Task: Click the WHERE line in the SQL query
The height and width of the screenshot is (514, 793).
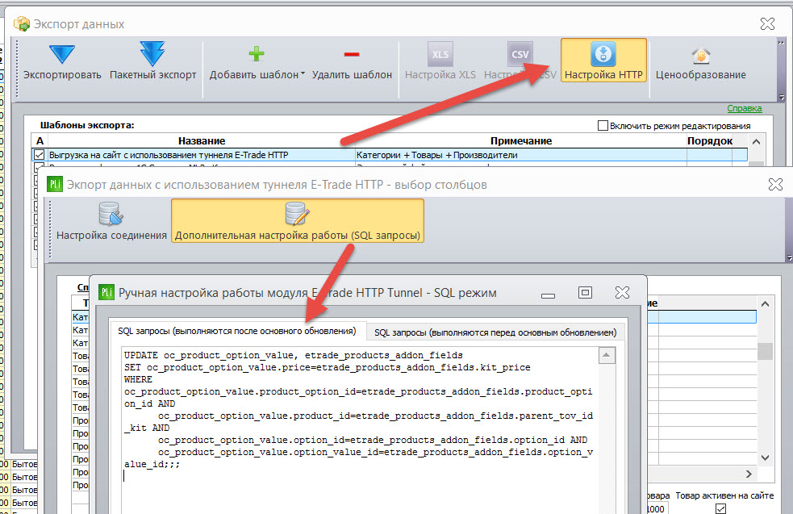Action: click(x=138, y=379)
